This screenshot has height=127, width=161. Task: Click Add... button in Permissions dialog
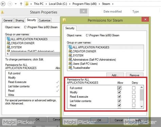coord(115,75)
